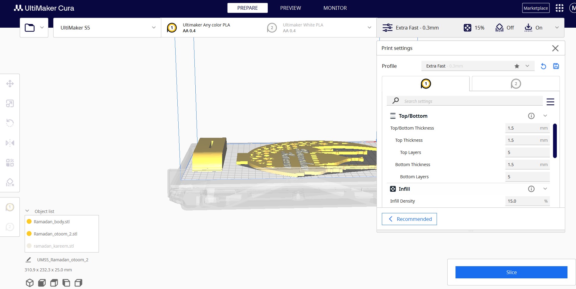The height and width of the screenshot is (289, 576).
Task: Collapse the Object list
Action: [x=27, y=211]
